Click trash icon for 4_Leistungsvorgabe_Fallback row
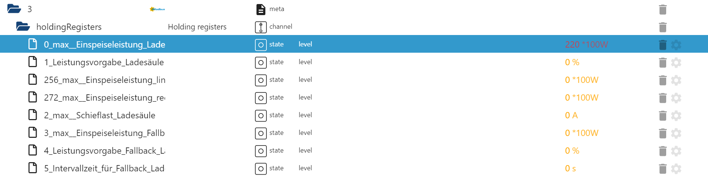Image resolution: width=708 pixels, height=178 pixels. (662, 151)
